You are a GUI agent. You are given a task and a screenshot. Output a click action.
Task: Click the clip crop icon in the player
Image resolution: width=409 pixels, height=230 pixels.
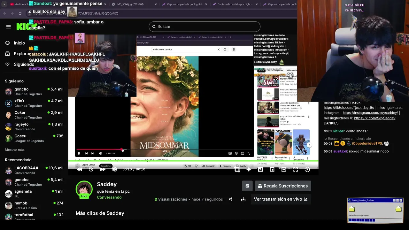point(237,170)
